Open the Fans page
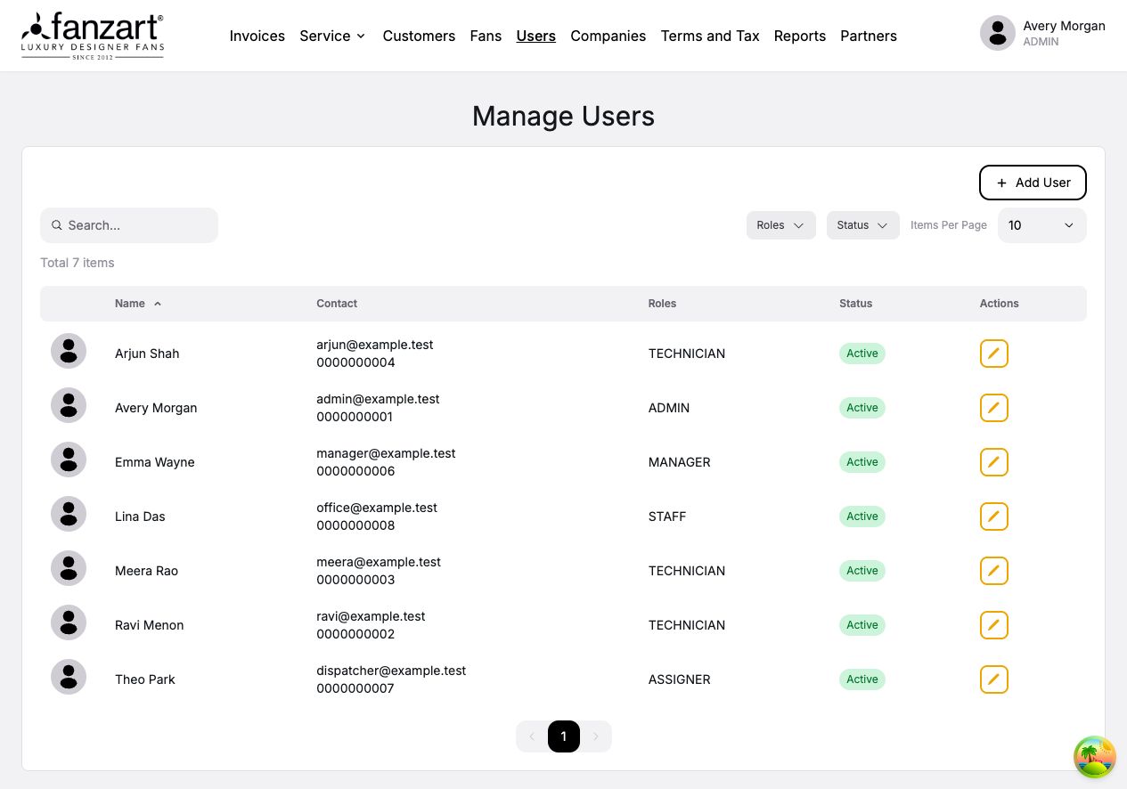This screenshot has height=789, width=1127. [x=486, y=36]
